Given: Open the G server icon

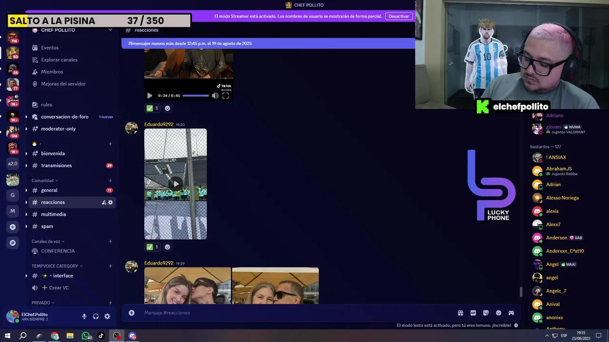Looking at the screenshot, I should click(13, 195).
